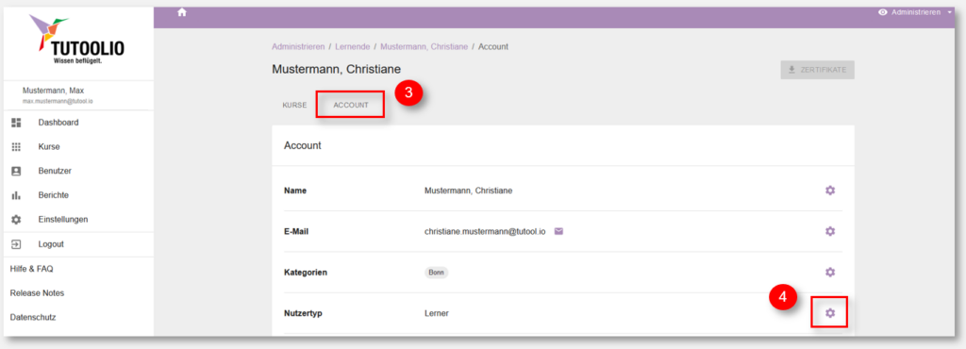The height and width of the screenshot is (349, 966).
Task: Click the Kurse grid icon in the sidebar
Action: pos(17,147)
